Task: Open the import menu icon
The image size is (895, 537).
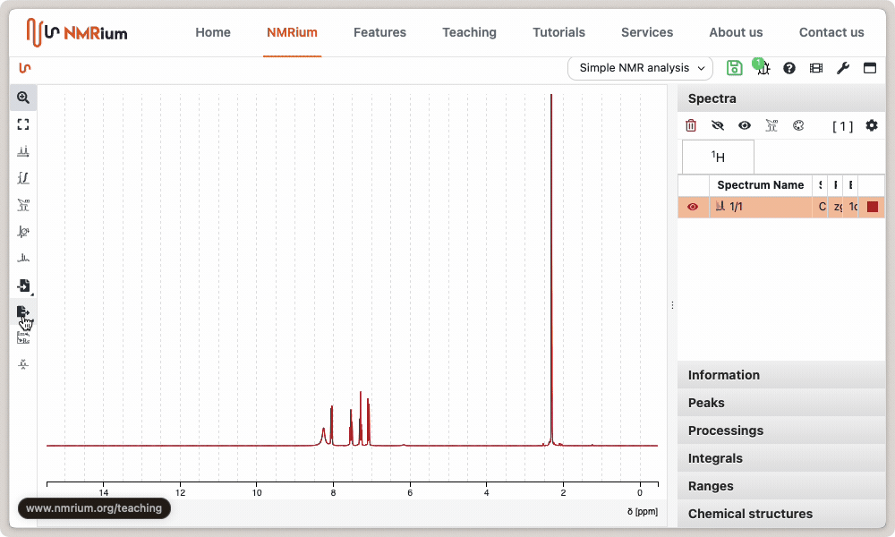Action: pyautogui.click(x=23, y=286)
